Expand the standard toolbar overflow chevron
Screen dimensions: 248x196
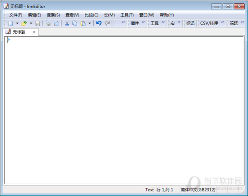click(x=123, y=21)
